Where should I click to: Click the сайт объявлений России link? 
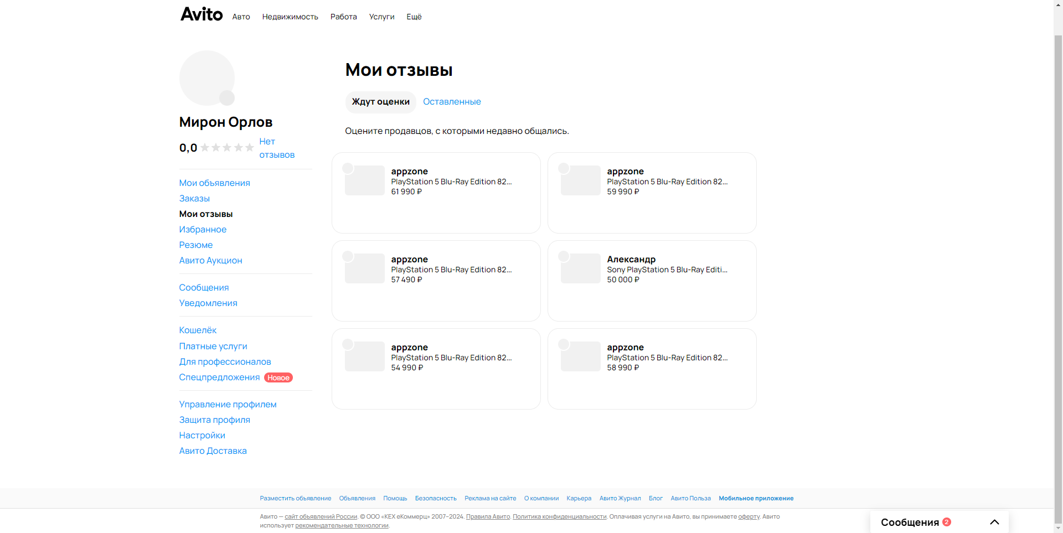(321, 517)
